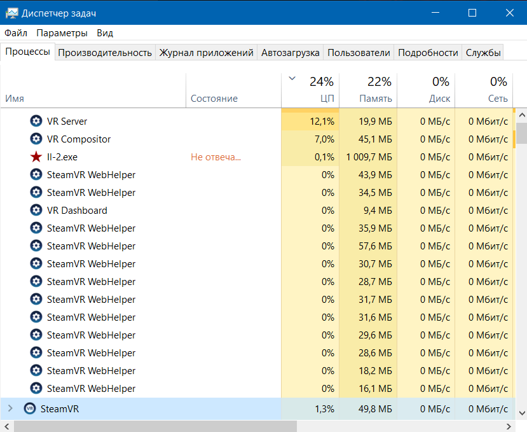Expand the SteamVR process group
Image resolution: width=527 pixels, height=432 pixels.
click(x=10, y=408)
